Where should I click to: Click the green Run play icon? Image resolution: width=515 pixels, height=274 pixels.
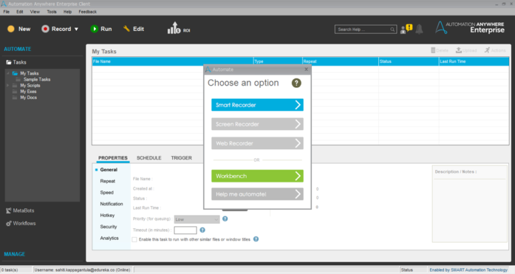tap(95, 29)
